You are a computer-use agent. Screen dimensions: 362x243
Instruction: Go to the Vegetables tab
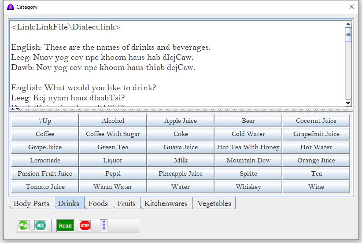coord(214,203)
